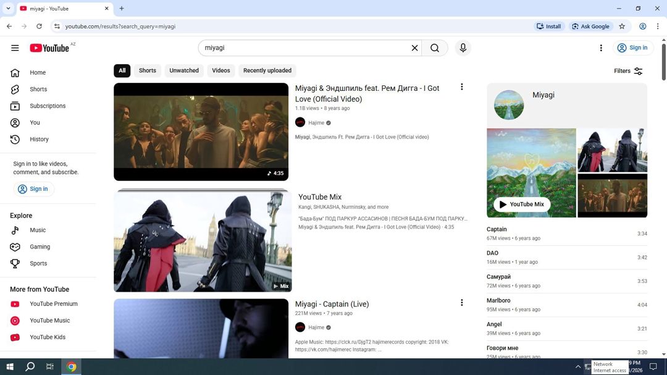Image resolution: width=667 pixels, height=375 pixels.
Task: Select the Shorts filter chip
Action: [148, 70]
